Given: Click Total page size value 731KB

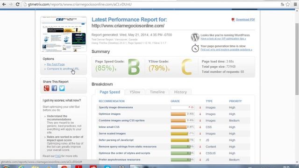Looking at the screenshot, I should (231, 66).
